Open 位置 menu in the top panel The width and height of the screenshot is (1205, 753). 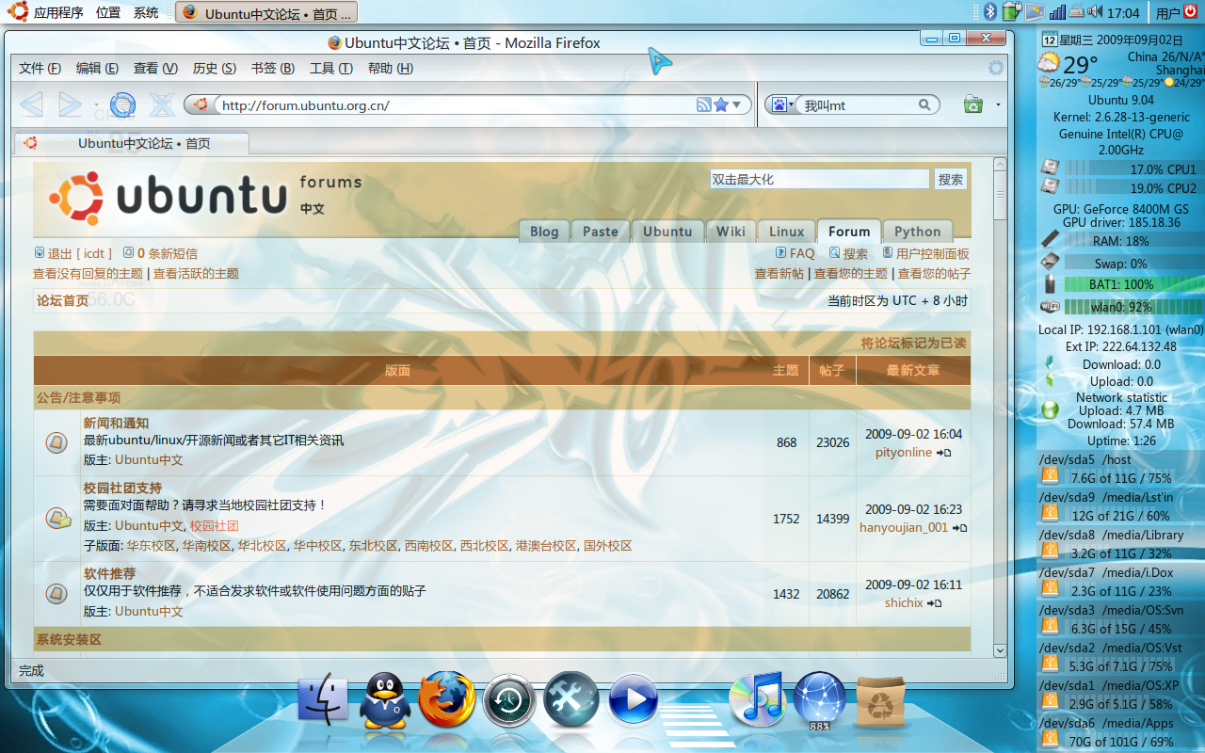108,12
